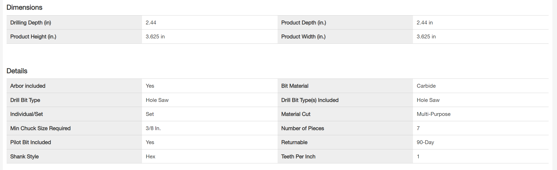Image resolution: width=557 pixels, height=170 pixels.
Task: Click the Bit Material value Carbide
Action: point(426,86)
